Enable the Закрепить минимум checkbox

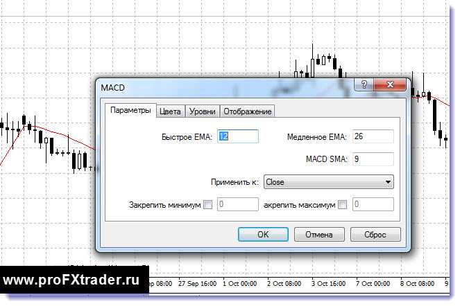[207, 204]
